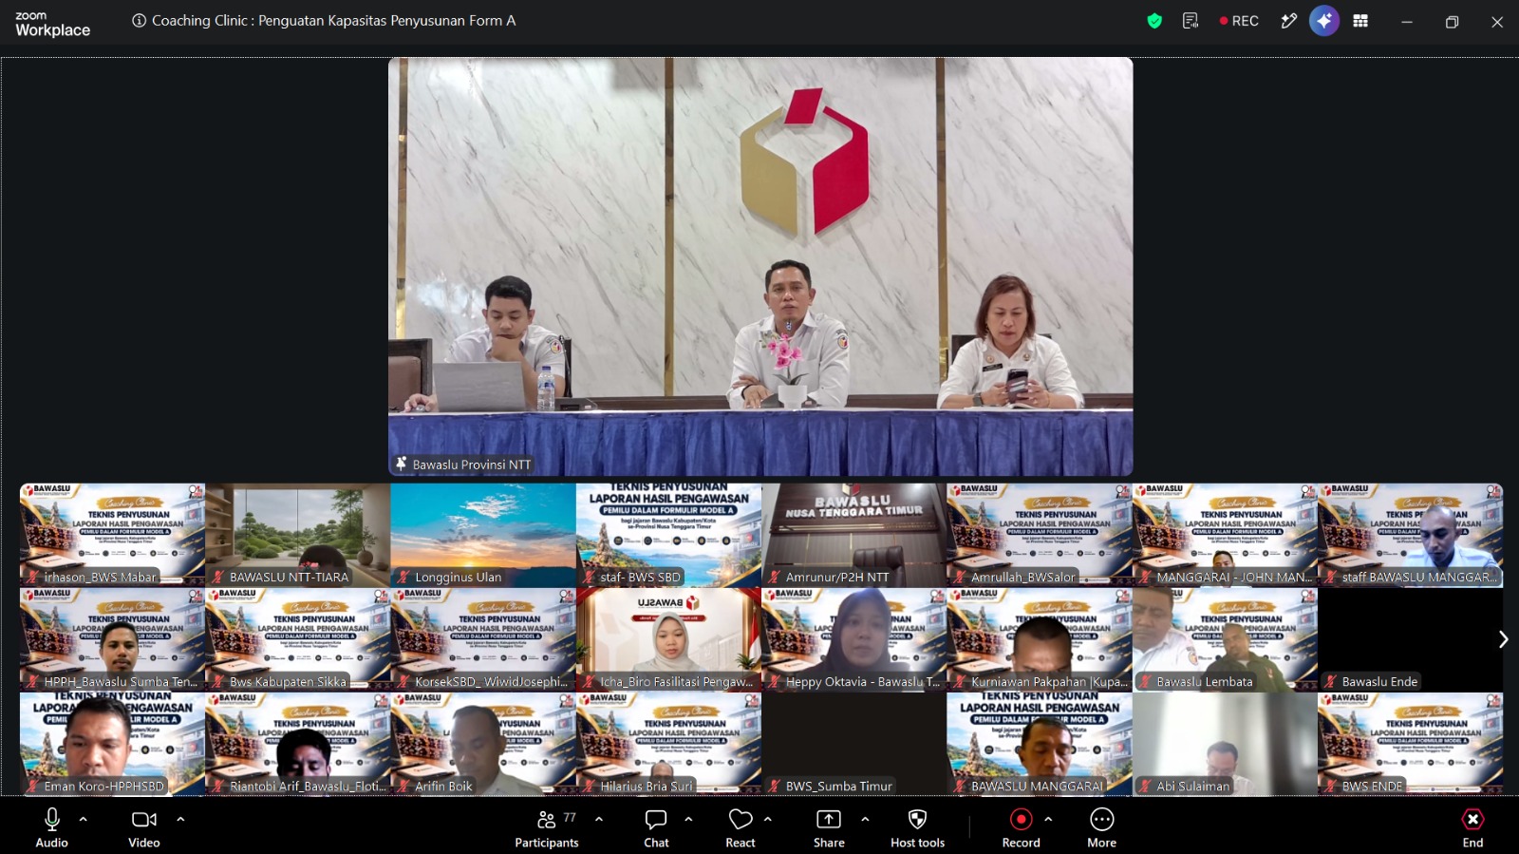Click the End meeting button
1519x854 pixels.
coord(1472,826)
